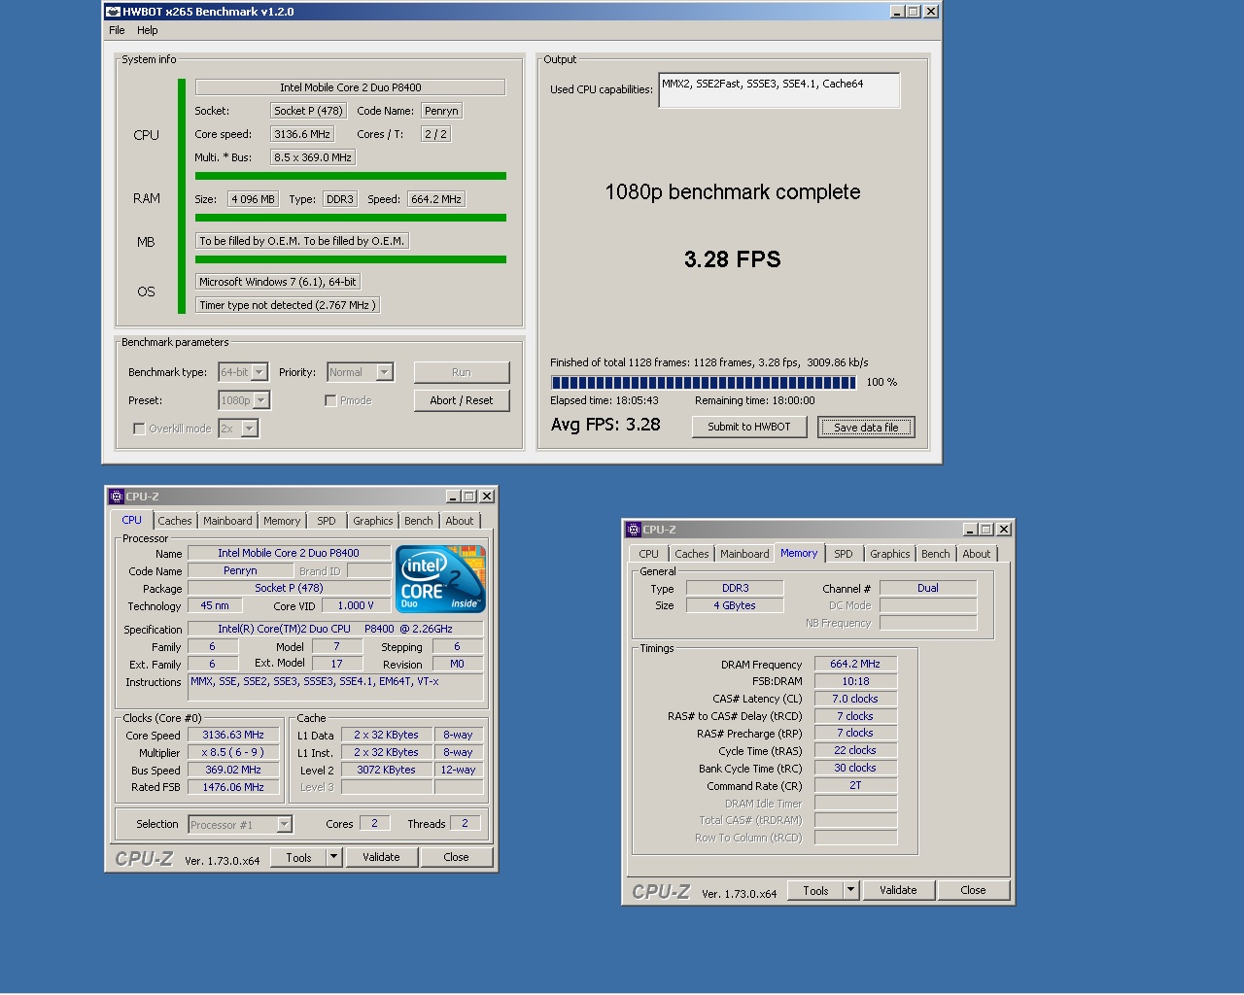The width and height of the screenshot is (1244, 995).
Task: Click the Multiplier x 8.5 ( 6 - 9 ) value
Action: (x=233, y=753)
